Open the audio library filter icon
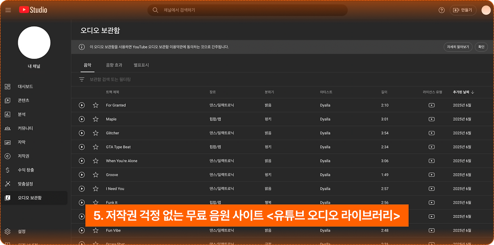 coord(81,79)
